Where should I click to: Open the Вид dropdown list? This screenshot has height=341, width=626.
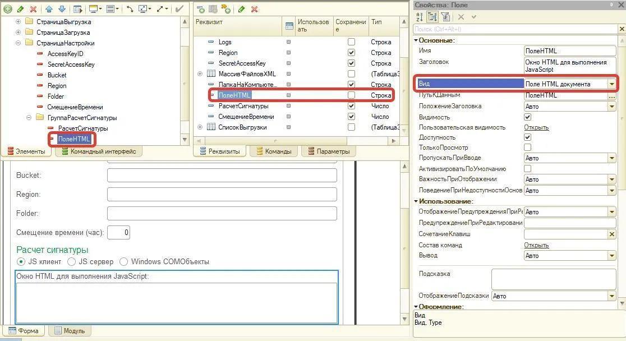pyautogui.click(x=611, y=84)
